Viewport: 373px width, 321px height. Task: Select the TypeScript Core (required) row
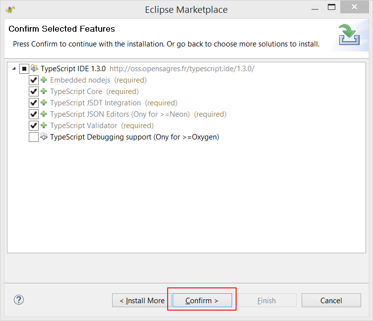(94, 92)
